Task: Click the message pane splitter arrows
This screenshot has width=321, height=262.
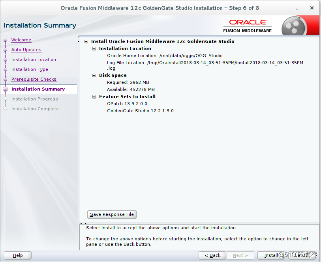Action: (x=83, y=223)
